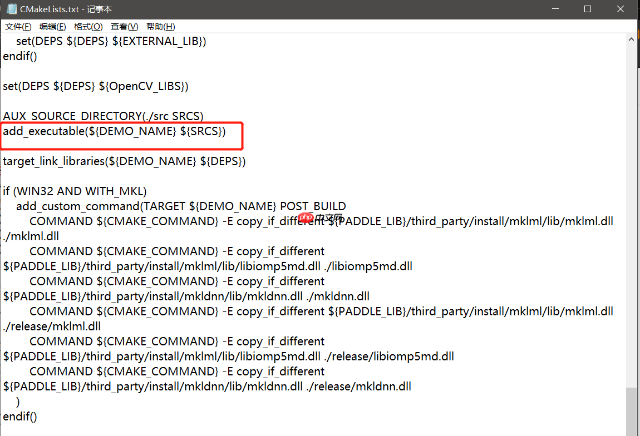This screenshot has height=436, width=640.
Task: Click the line set(DEPS ${DEPS} ${OpenCV_LIBS})
Action: pyautogui.click(x=96, y=86)
